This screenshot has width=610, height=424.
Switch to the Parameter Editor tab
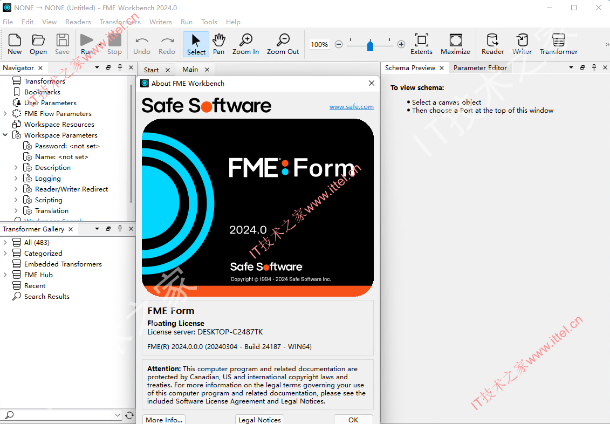(480, 67)
